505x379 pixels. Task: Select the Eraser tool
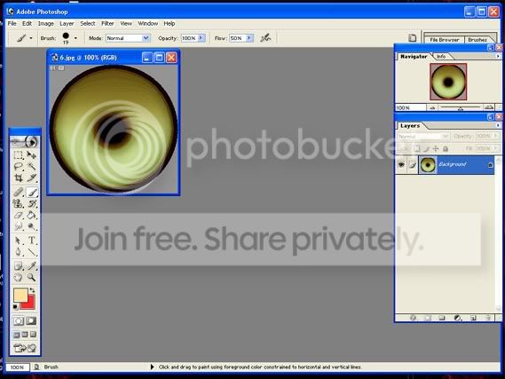[x=19, y=215]
